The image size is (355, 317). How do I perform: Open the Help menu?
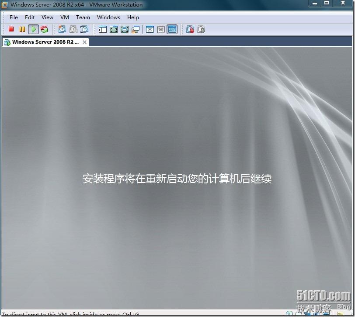coord(133,17)
